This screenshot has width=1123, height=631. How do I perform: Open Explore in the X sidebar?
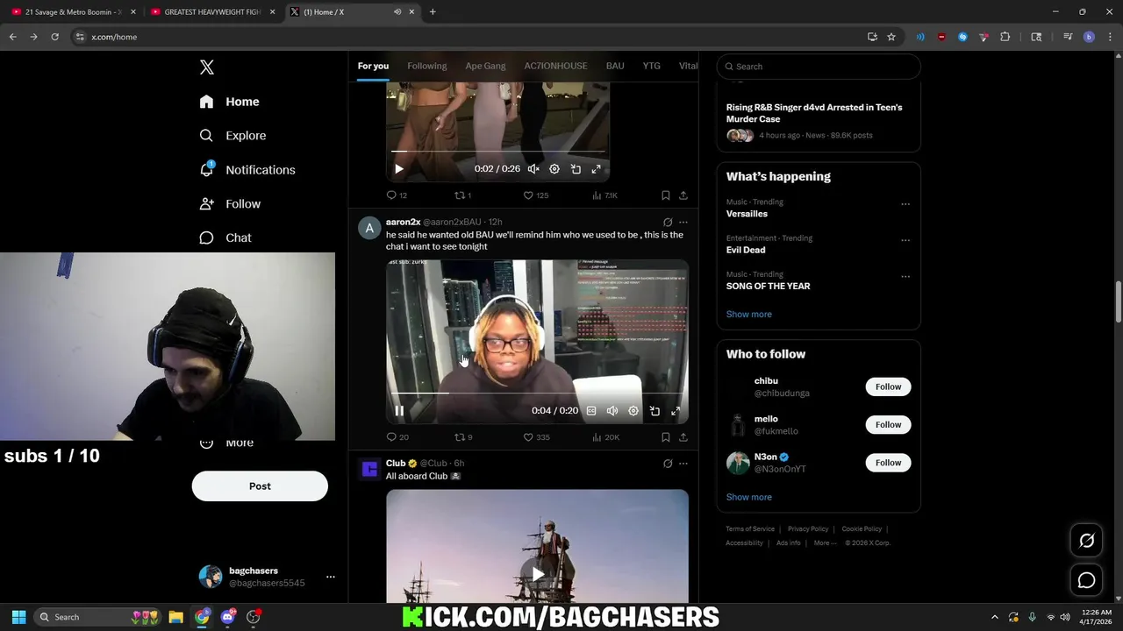(x=233, y=136)
